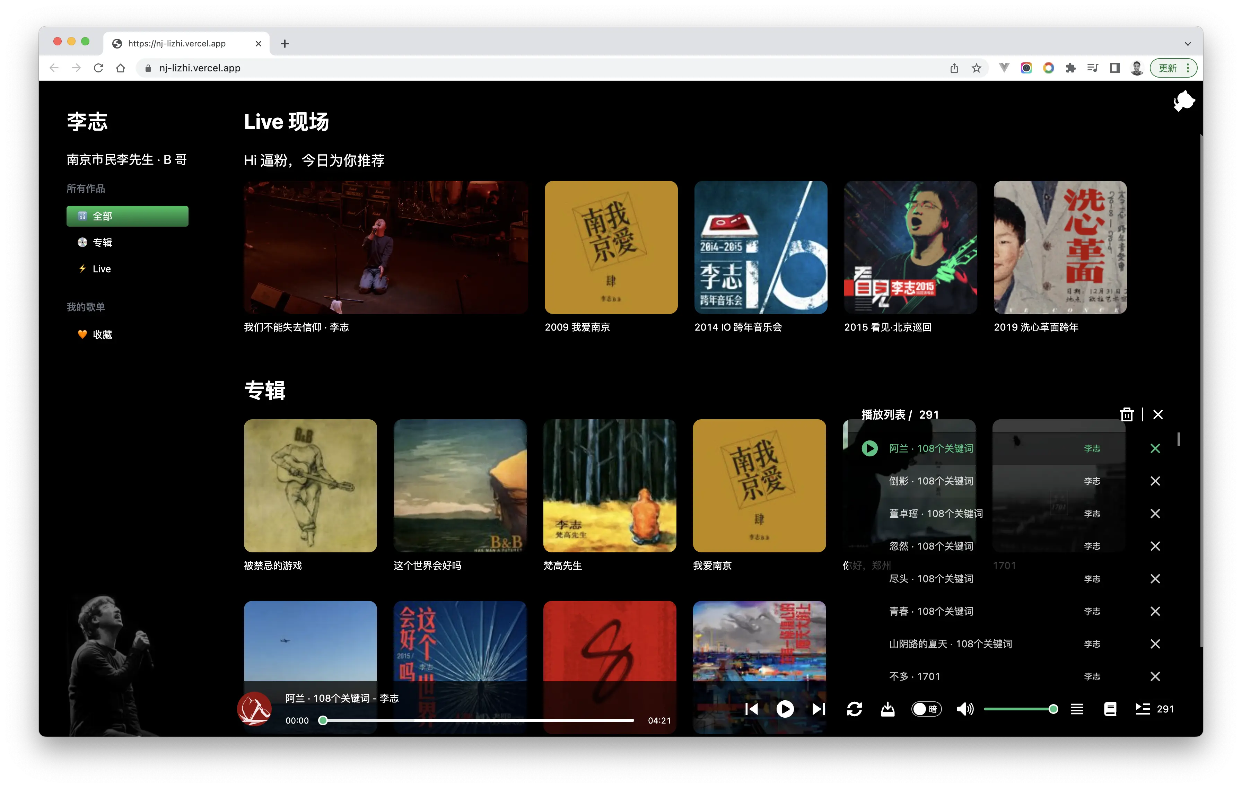Click the trash icon to clear the playlist
The width and height of the screenshot is (1242, 788).
click(1127, 414)
